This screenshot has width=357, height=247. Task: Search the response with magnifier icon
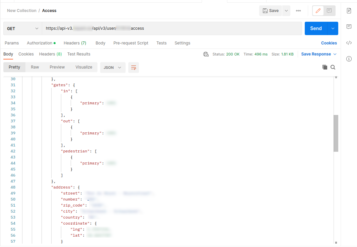333,67
